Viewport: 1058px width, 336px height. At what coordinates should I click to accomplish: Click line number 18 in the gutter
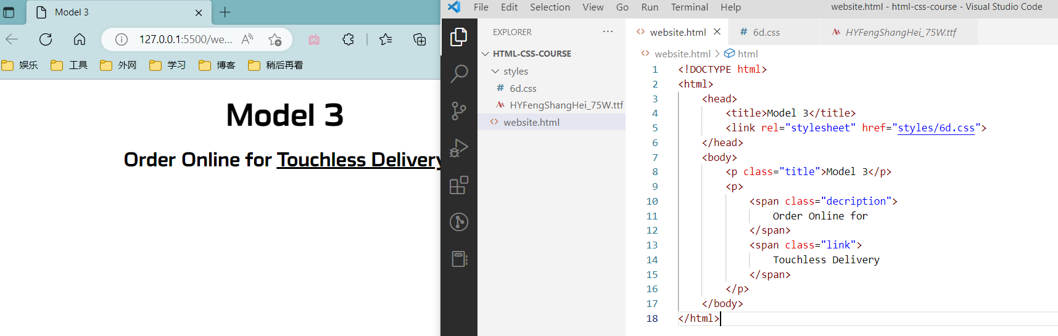point(652,318)
